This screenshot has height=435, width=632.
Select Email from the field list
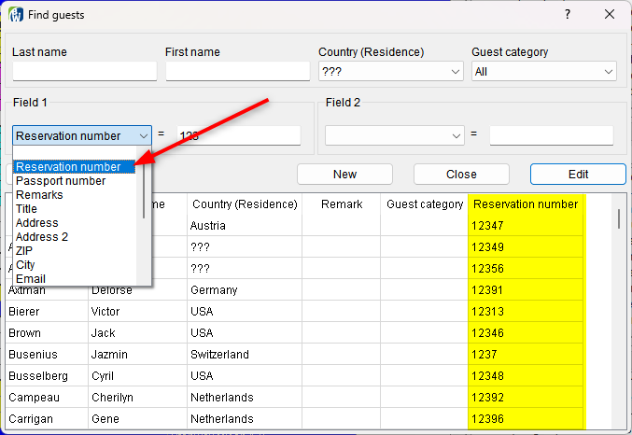pyautogui.click(x=31, y=278)
